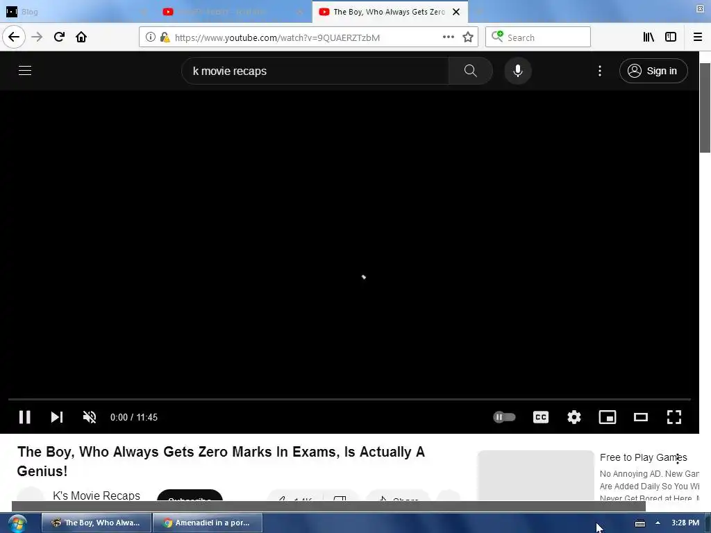Go back to the previous page

point(14,37)
